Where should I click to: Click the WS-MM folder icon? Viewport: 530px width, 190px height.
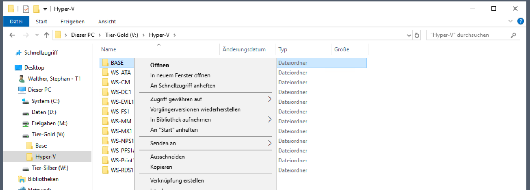[x=105, y=121]
